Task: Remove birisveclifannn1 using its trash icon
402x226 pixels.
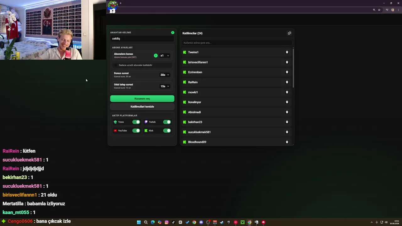Action: click(x=287, y=62)
